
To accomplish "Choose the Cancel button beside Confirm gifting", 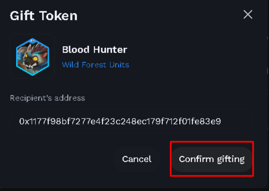I will (x=137, y=159).
